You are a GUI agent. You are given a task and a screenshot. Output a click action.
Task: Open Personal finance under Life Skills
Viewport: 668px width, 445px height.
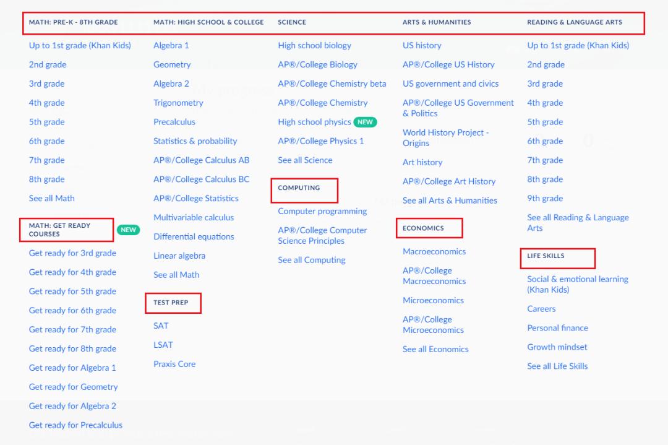[x=557, y=328]
